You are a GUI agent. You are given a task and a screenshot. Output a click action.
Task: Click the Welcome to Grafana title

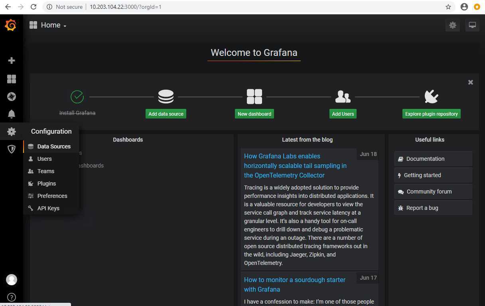pyautogui.click(x=254, y=53)
